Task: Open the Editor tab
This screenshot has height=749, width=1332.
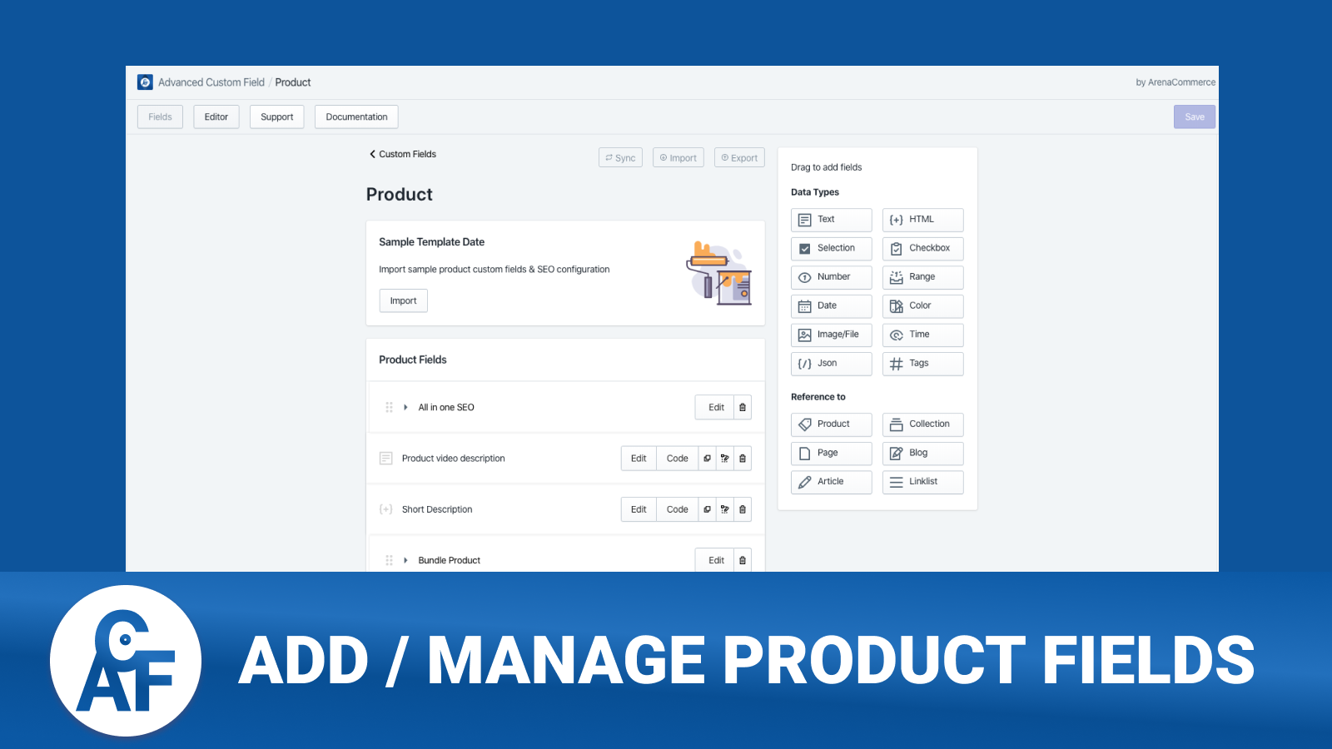Action: (216, 117)
